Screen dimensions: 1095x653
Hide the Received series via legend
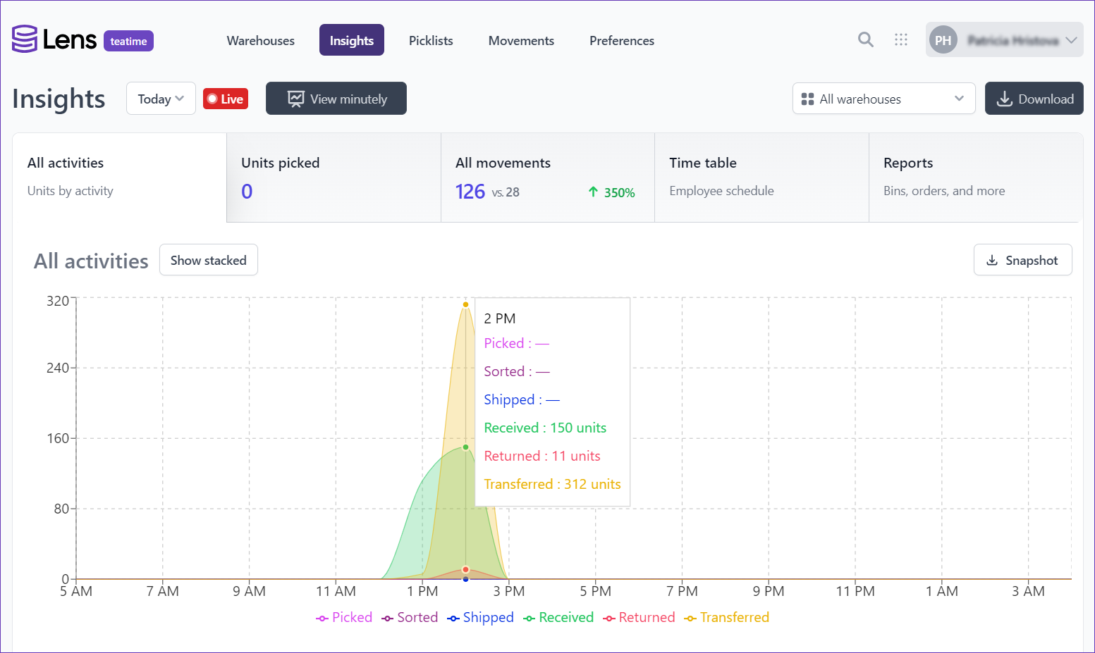point(558,618)
